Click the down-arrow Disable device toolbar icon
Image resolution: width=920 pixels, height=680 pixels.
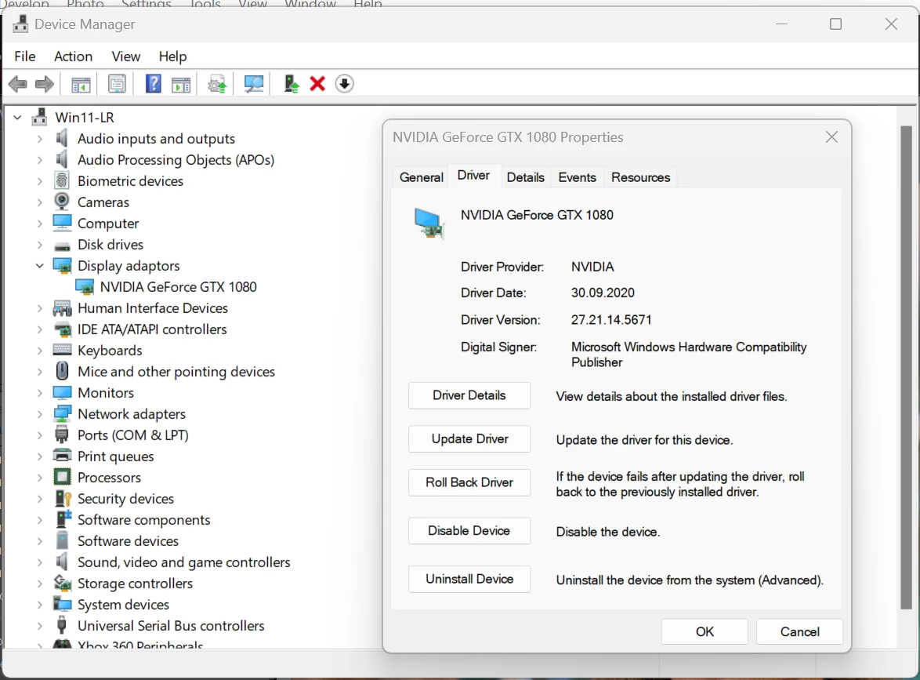click(x=345, y=84)
